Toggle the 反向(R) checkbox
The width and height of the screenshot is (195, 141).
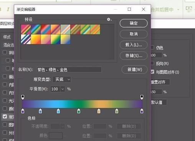point(152,63)
